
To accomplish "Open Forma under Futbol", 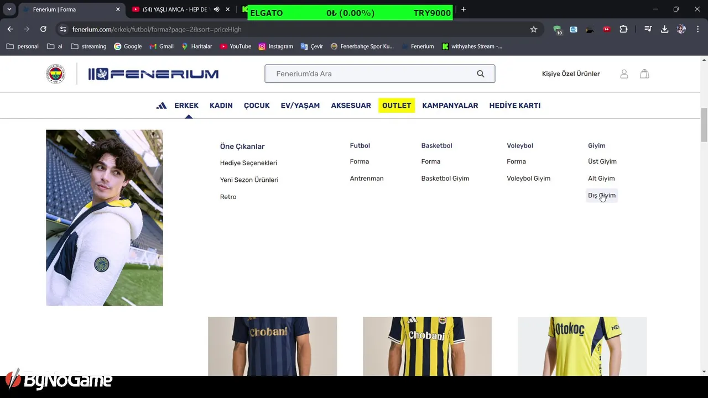I will coord(360,161).
